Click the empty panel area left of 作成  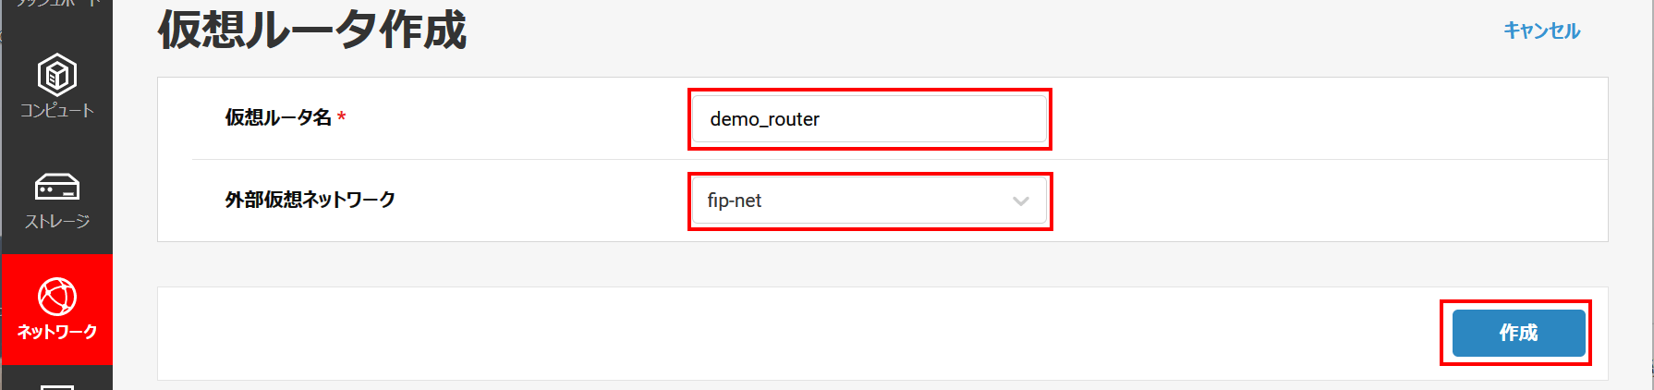pyautogui.click(x=795, y=333)
